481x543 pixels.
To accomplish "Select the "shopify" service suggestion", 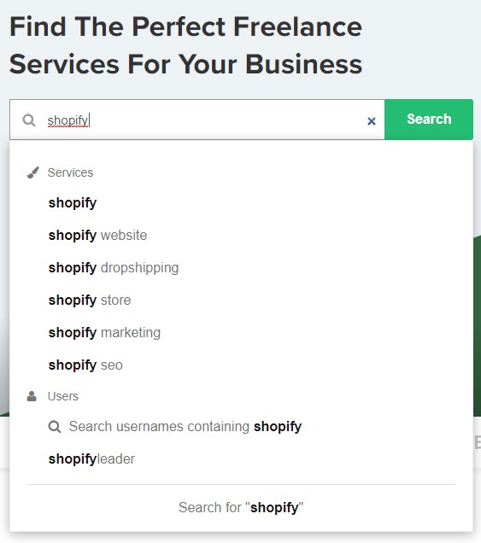I will click(73, 203).
